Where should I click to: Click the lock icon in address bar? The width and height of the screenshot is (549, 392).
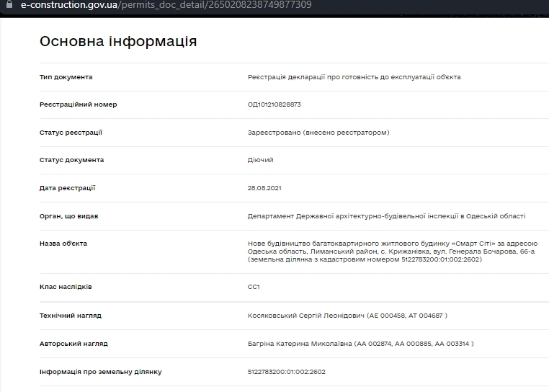click(x=9, y=4)
